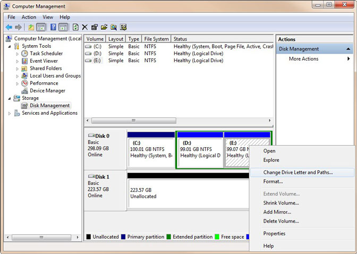Viewport: 357px width, 254px height.
Task: Click the Status column header
Action: point(222,39)
